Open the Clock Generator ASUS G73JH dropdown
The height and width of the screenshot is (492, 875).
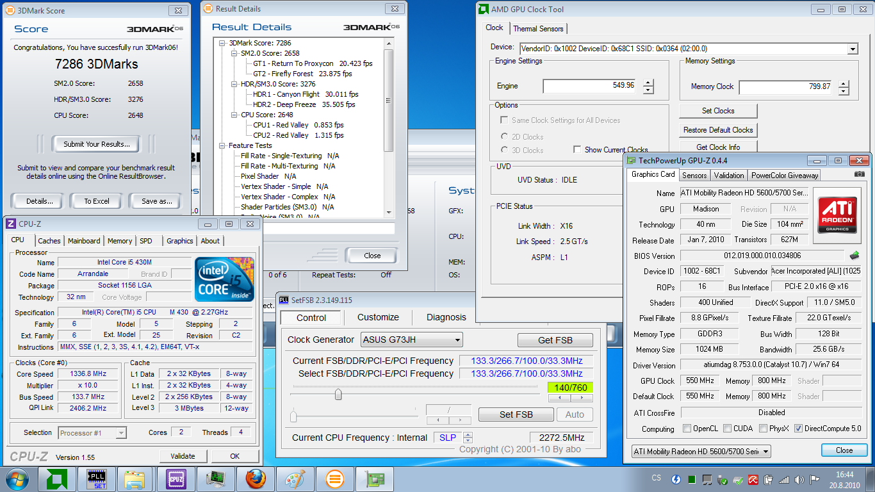[x=411, y=340]
